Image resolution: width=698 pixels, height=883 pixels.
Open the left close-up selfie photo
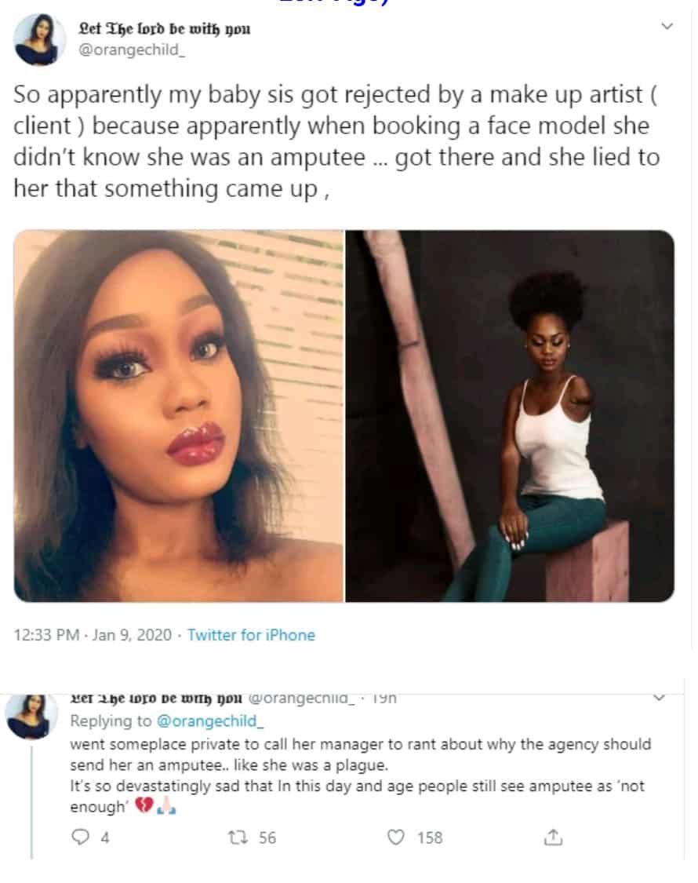click(x=179, y=415)
